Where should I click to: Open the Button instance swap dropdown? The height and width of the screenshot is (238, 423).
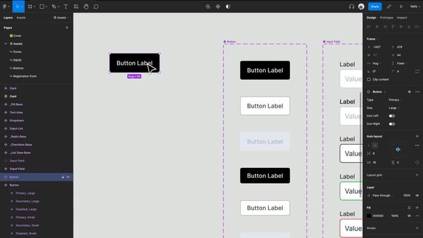[x=379, y=92]
